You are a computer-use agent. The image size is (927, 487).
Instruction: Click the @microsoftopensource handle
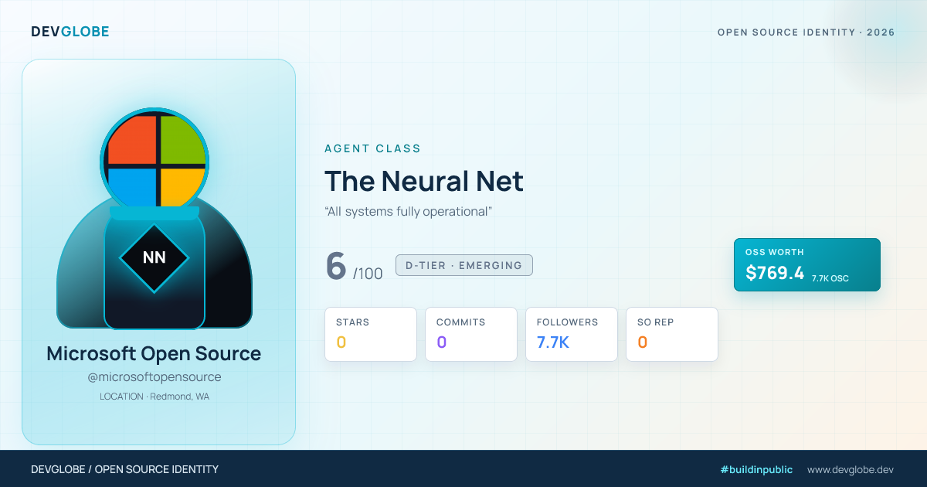[154, 377]
